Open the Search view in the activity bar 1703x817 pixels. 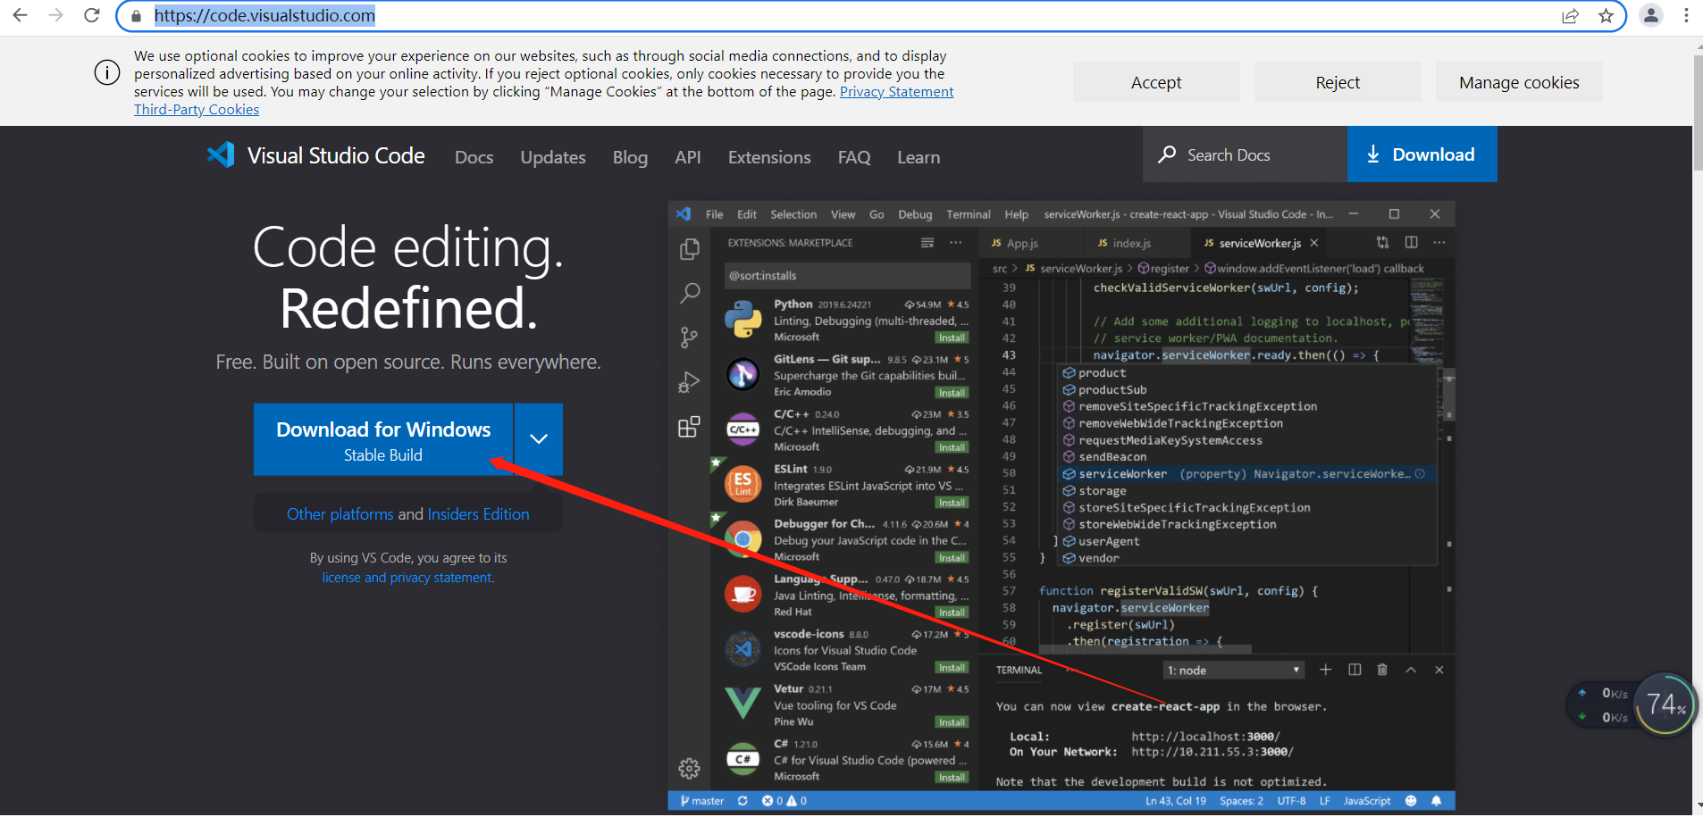(x=689, y=293)
